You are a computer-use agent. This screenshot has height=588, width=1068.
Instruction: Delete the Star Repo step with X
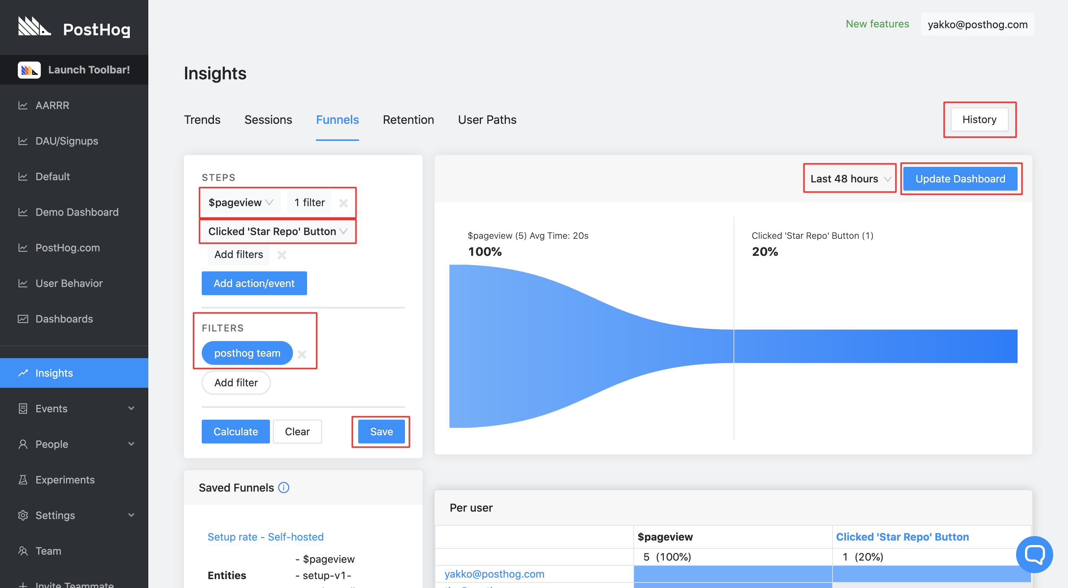tap(282, 255)
